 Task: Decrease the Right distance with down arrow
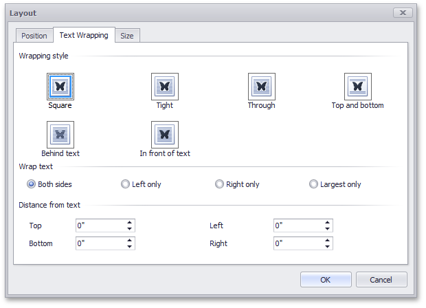[x=328, y=246]
